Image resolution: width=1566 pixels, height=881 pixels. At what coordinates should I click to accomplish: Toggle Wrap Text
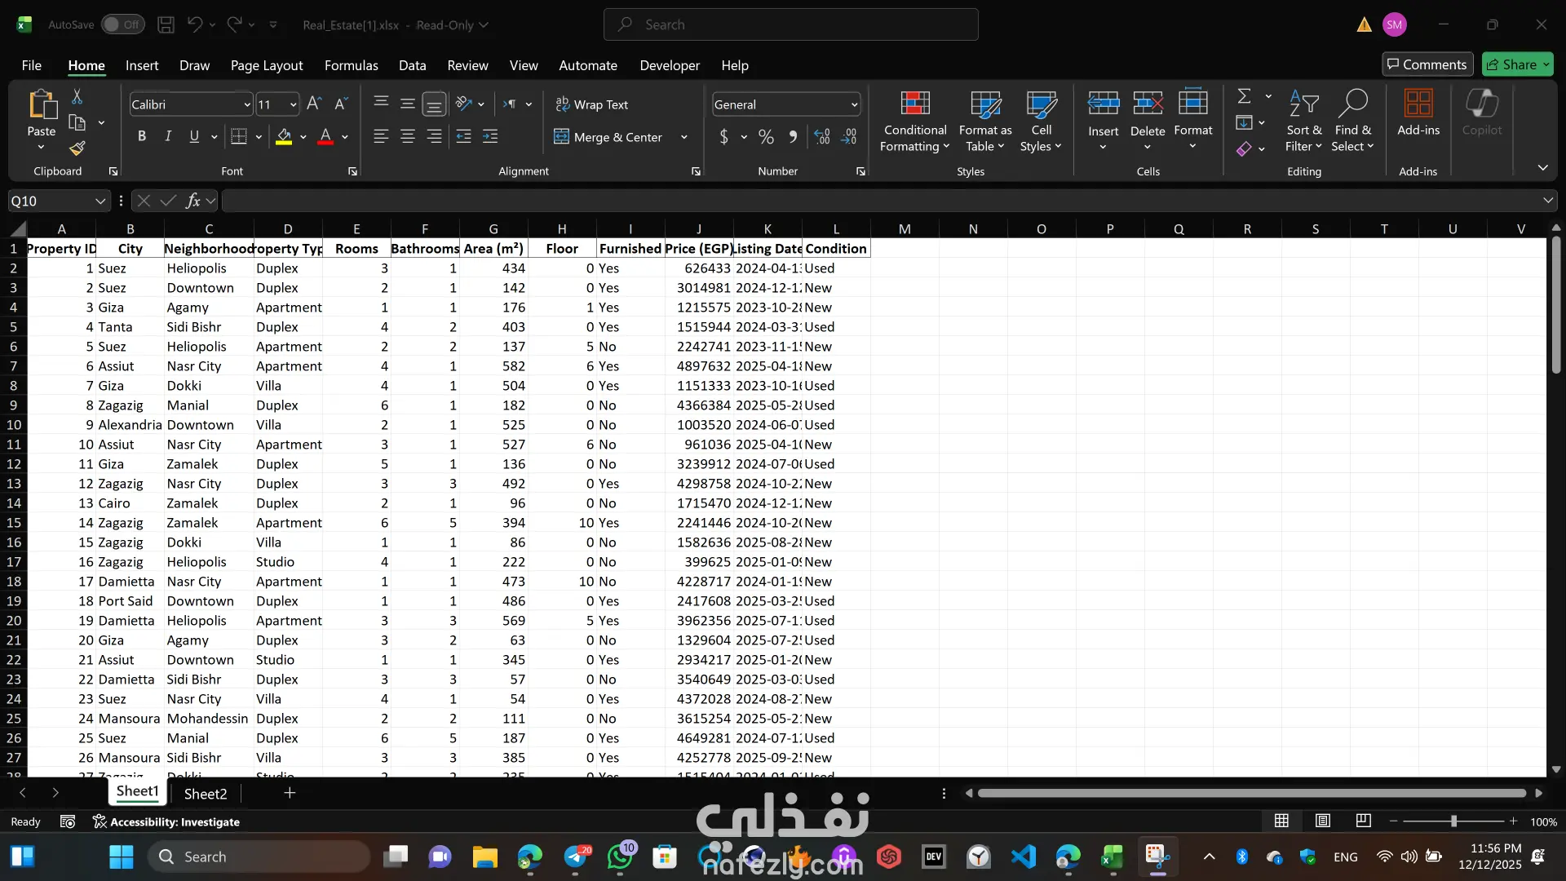(x=592, y=104)
